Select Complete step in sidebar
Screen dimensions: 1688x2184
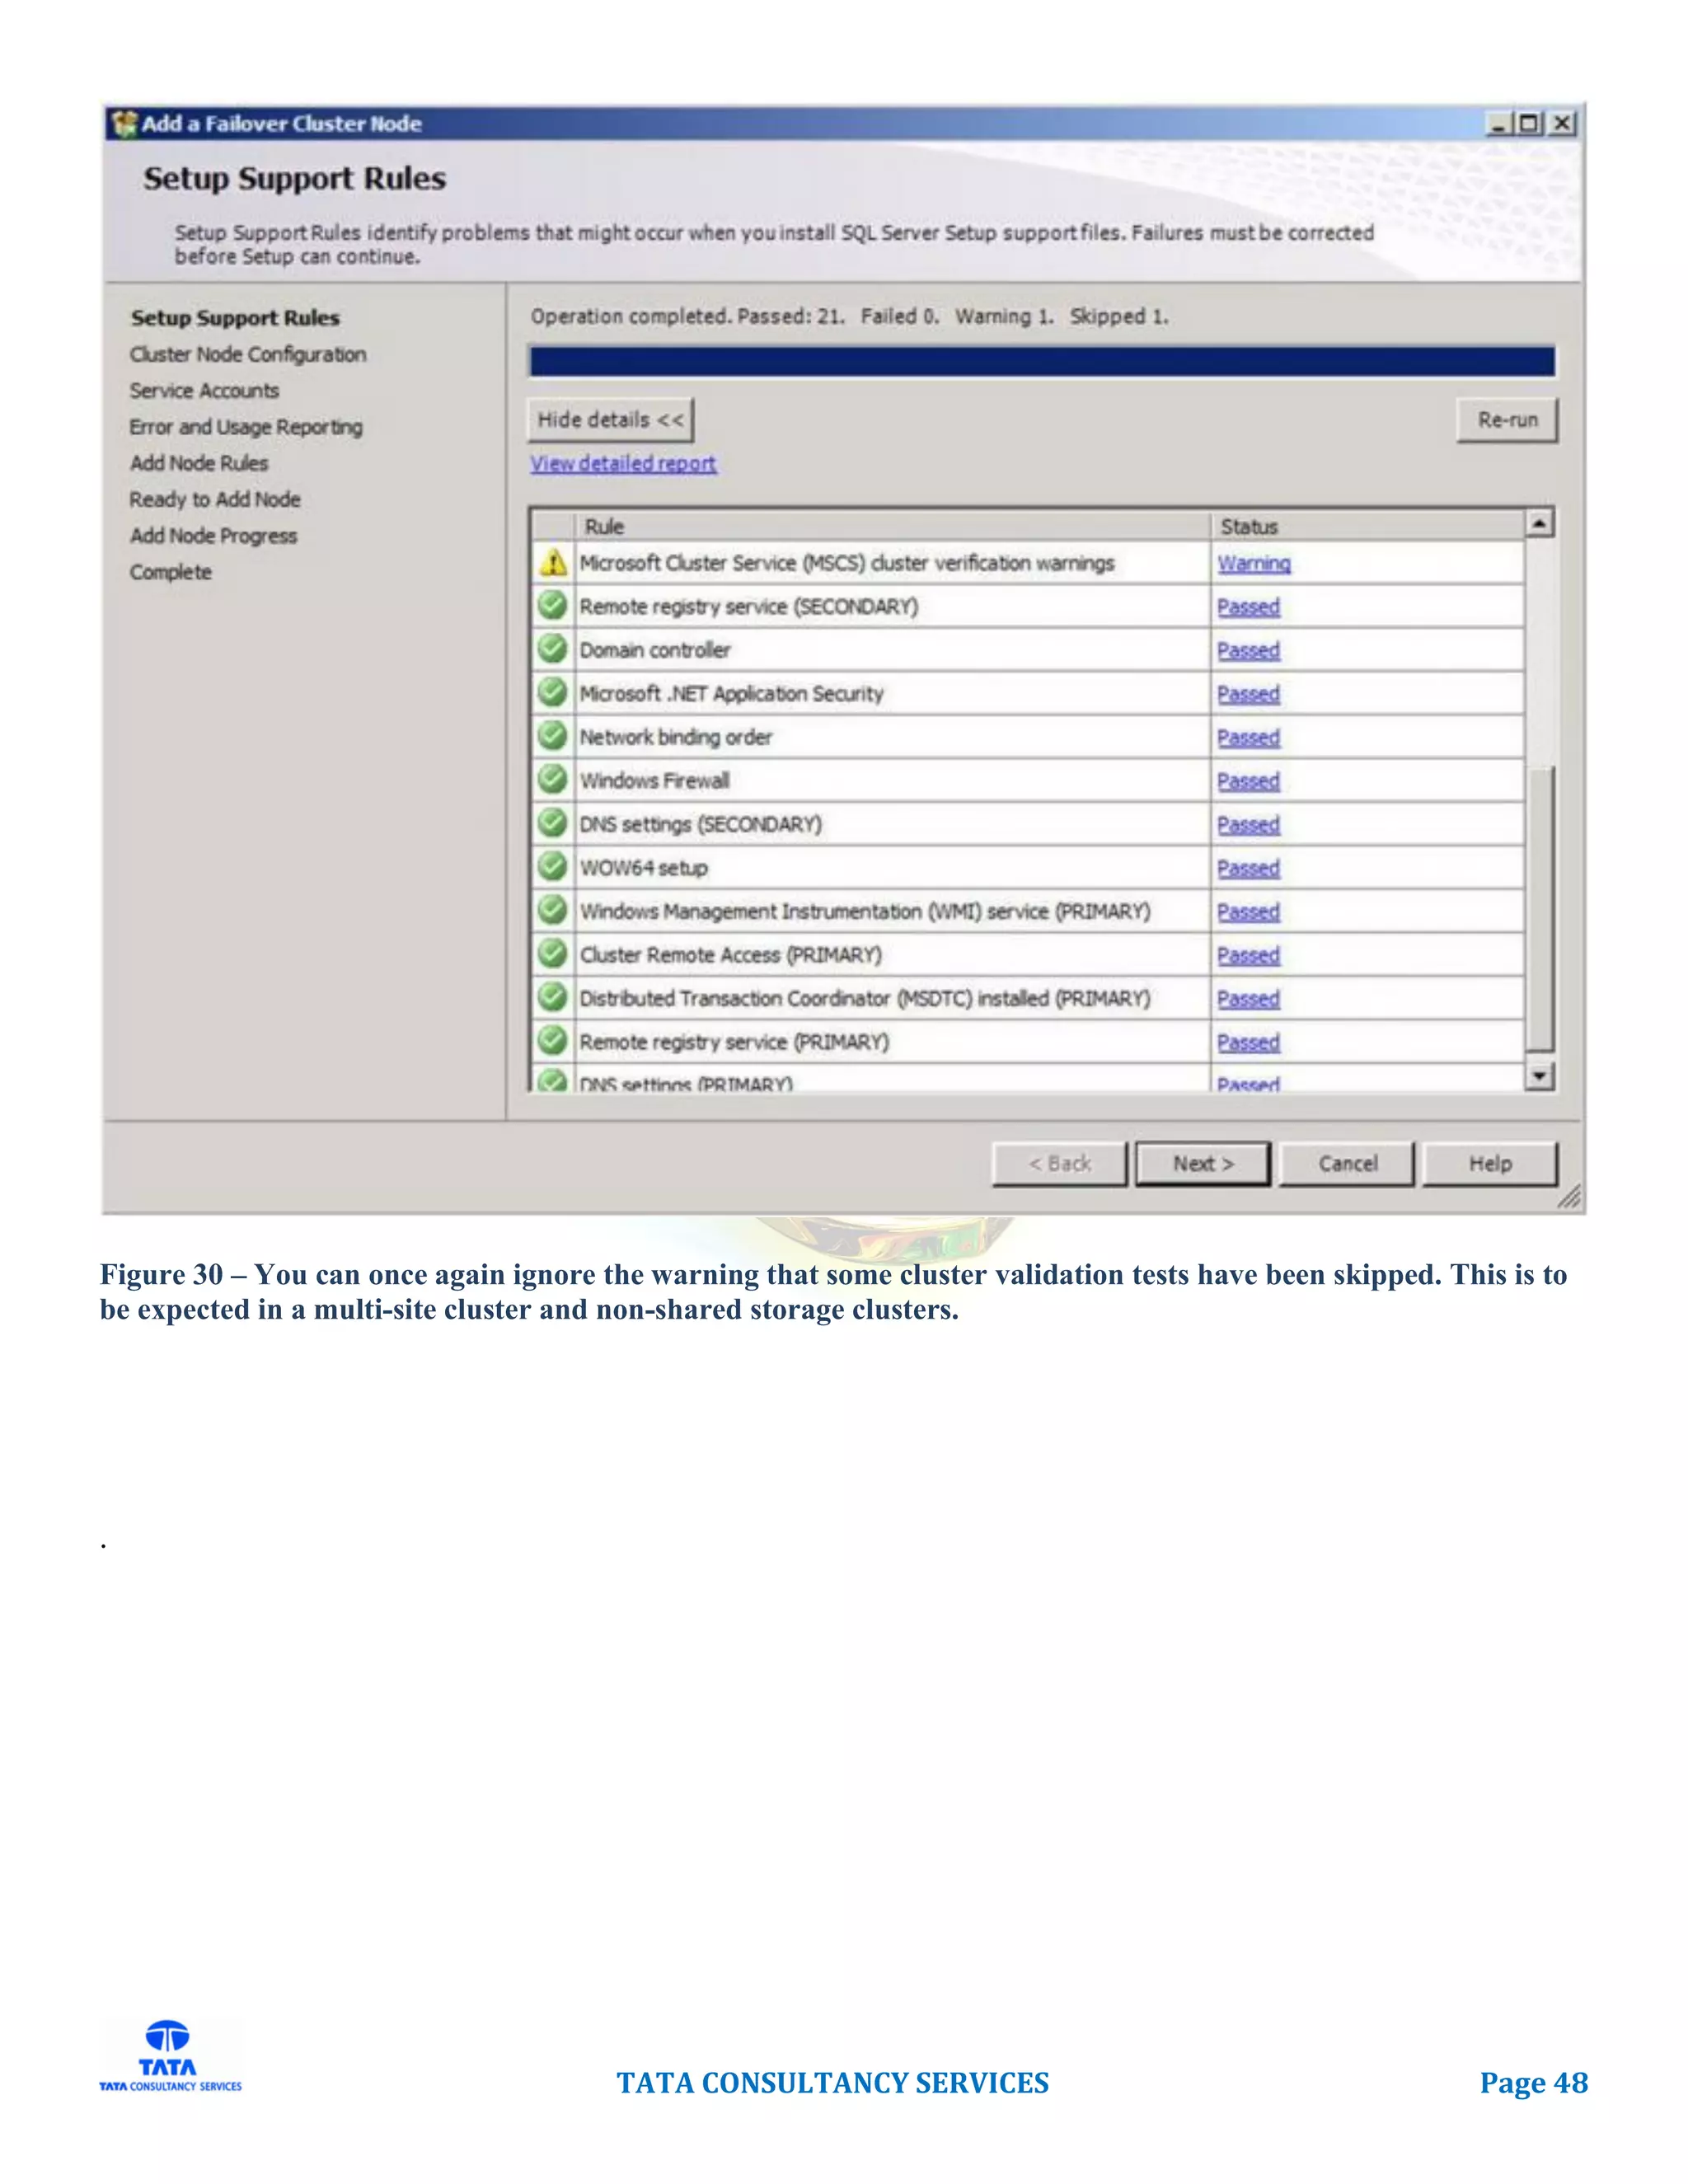tap(170, 572)
